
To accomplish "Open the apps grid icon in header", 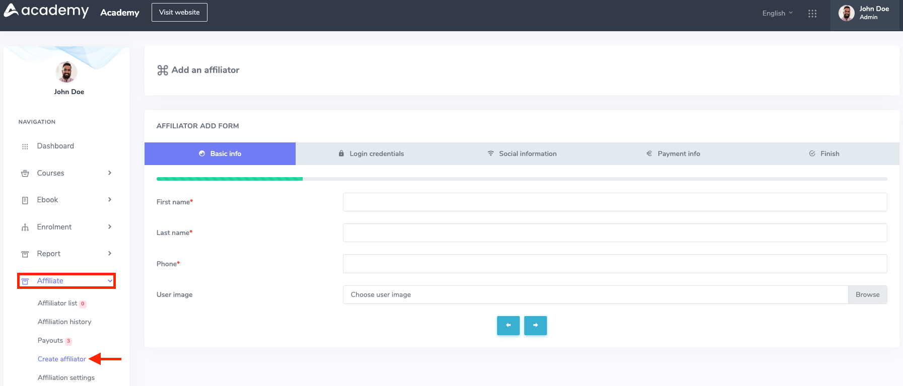I will (812, 14).
